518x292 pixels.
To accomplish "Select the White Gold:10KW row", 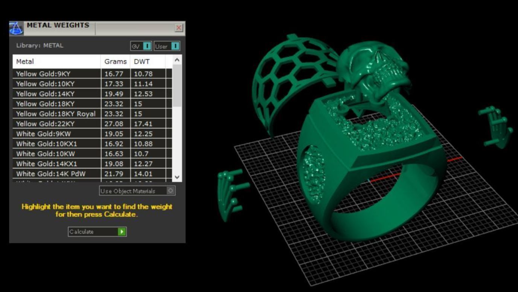I will (93, 153).
